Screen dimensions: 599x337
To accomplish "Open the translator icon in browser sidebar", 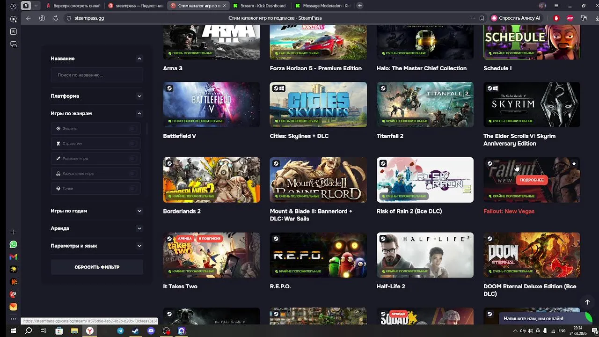I will click(x=14, y=294).
